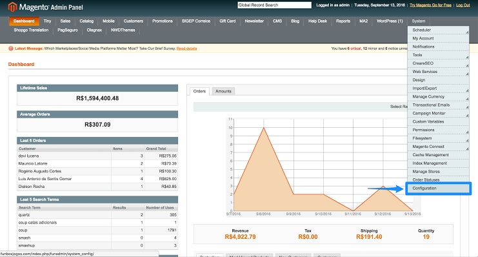The image size is (478, 257).
Task: Expand the Manage Currency submenu
Action: [439, 96]
